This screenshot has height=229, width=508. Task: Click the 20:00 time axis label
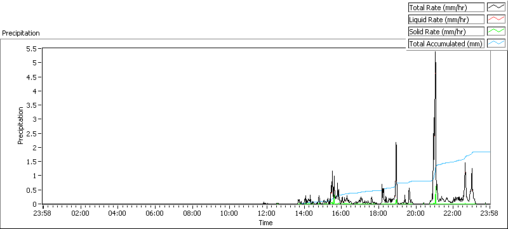(415, 213)
